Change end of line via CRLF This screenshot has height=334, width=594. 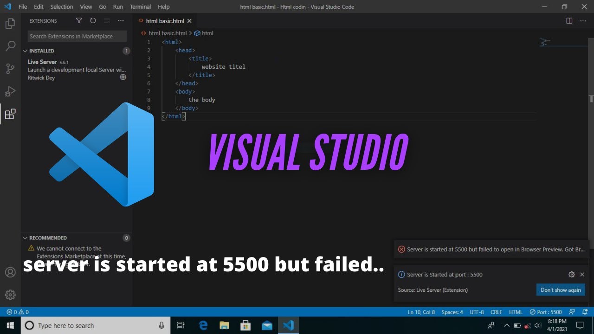(496, 312)
